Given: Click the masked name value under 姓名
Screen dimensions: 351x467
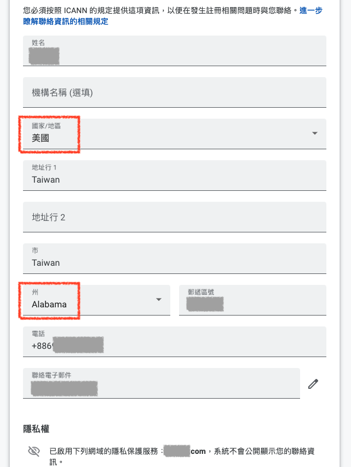Looking at the screenshot, I should point(43,55).
